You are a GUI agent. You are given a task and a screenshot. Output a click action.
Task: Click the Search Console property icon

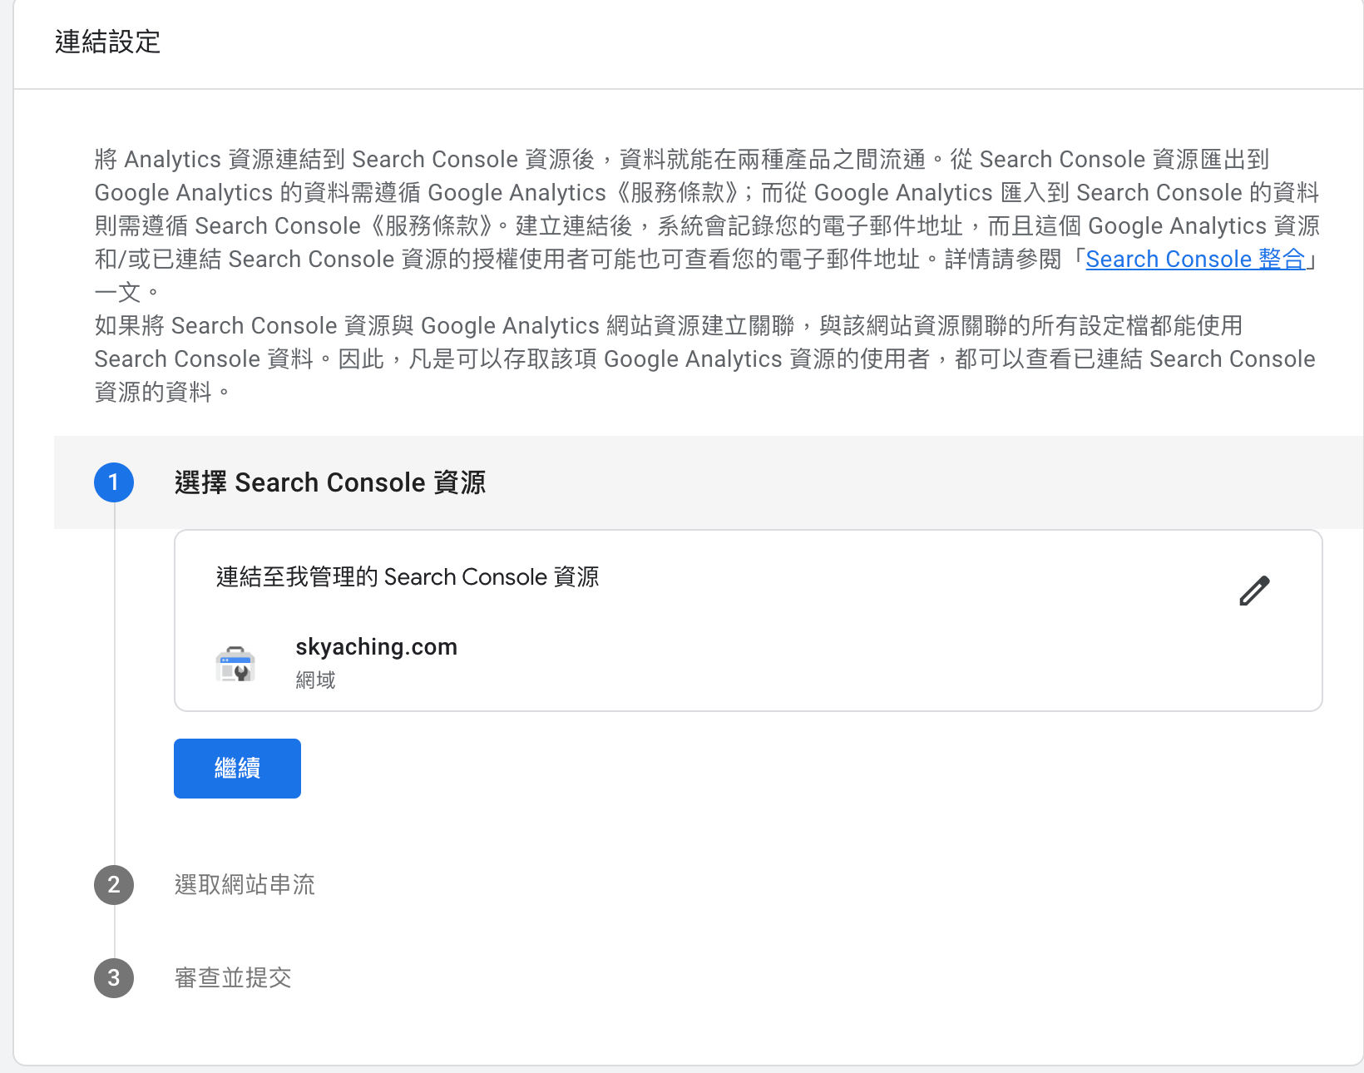[235, 665]
